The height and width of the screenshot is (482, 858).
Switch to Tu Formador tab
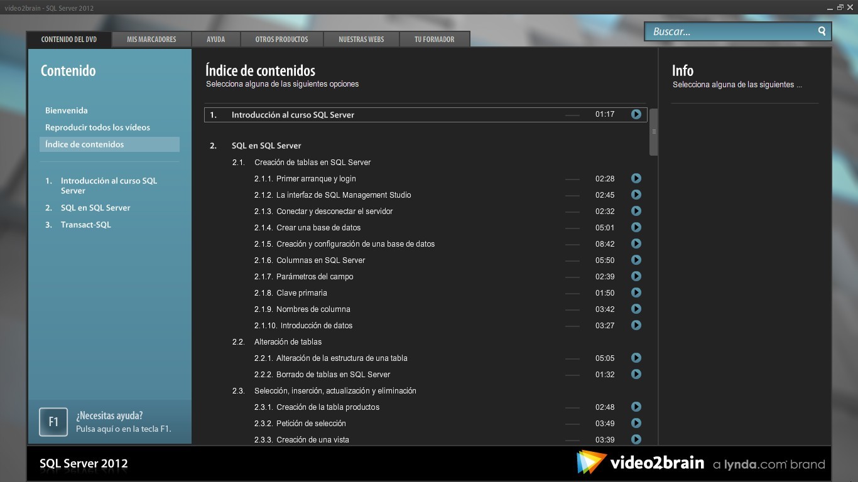435,39
